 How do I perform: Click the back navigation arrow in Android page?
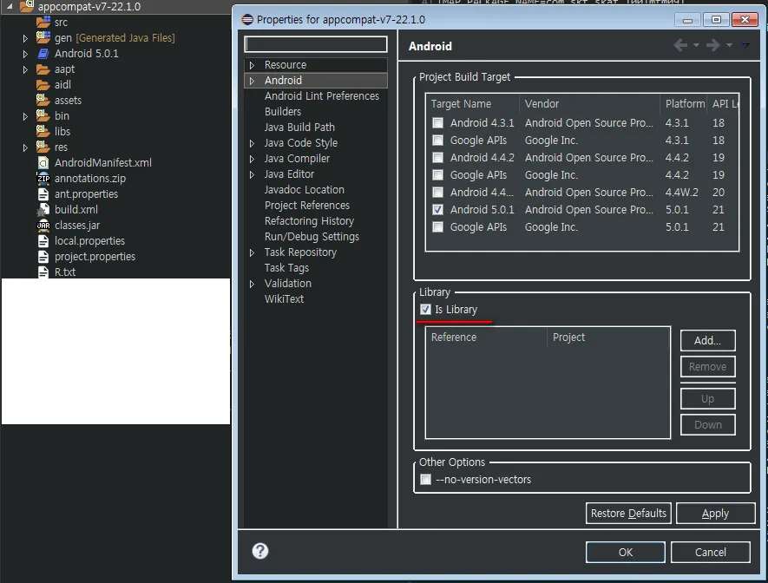(x=680, y=45)
